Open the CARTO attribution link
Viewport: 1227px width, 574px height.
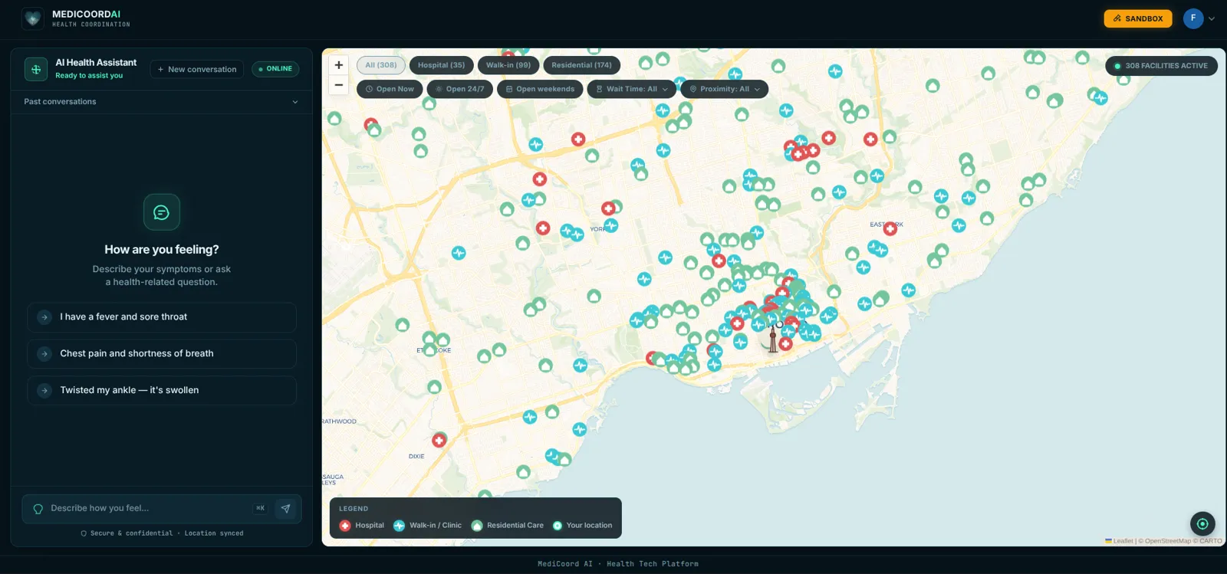pyautogui.click(x=1211, y=541)
